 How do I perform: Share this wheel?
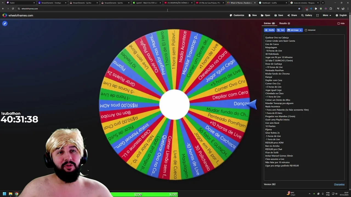click(292, 15)
